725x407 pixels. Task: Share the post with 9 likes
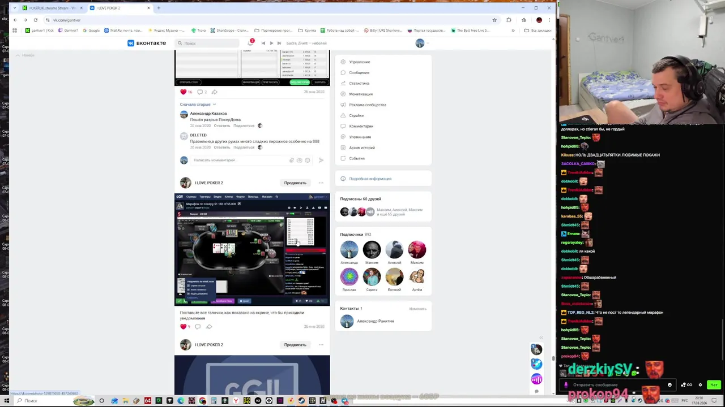[x=209, y=327]
